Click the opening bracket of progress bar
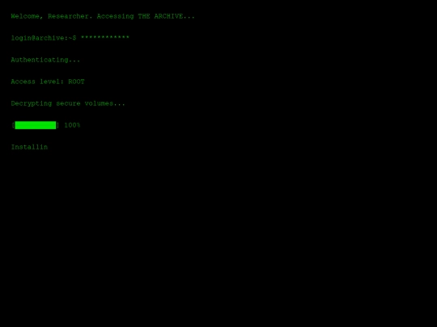 [x=13, y=125]
